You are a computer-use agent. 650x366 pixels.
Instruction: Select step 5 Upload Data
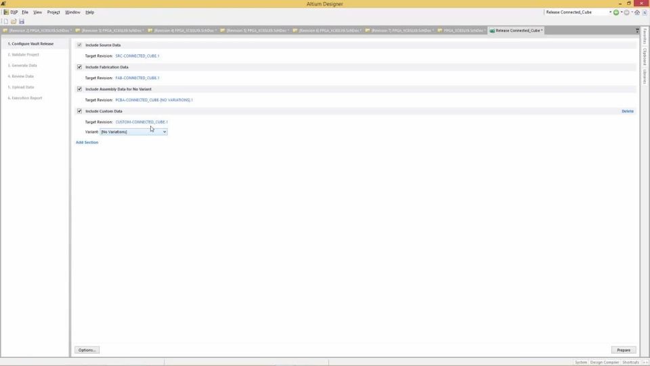click(21, 87)
